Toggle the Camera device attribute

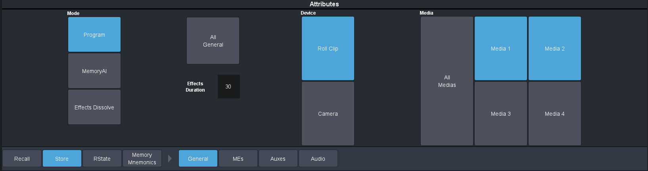tap(328, 113)
